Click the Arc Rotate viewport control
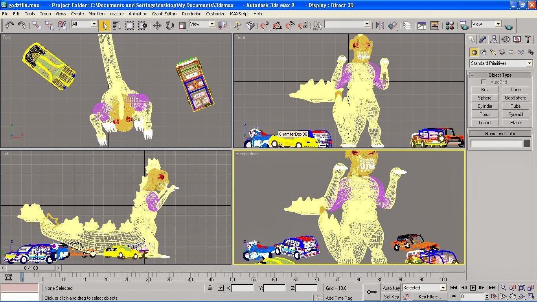 click(522, 296)
